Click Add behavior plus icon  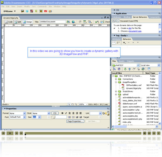(x=124, y=43)
